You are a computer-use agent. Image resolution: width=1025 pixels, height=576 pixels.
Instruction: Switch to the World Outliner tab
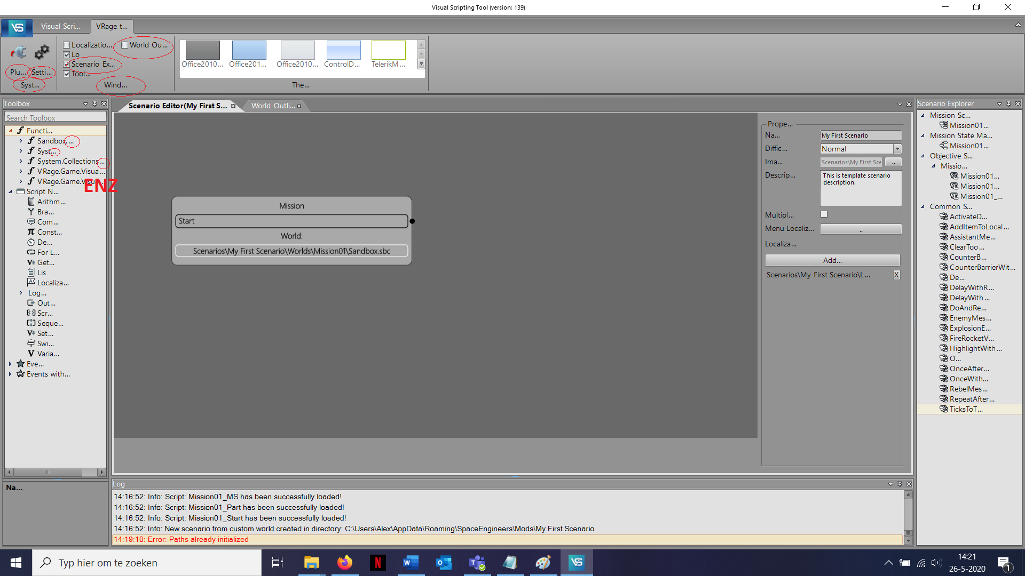tap(272, 106)
